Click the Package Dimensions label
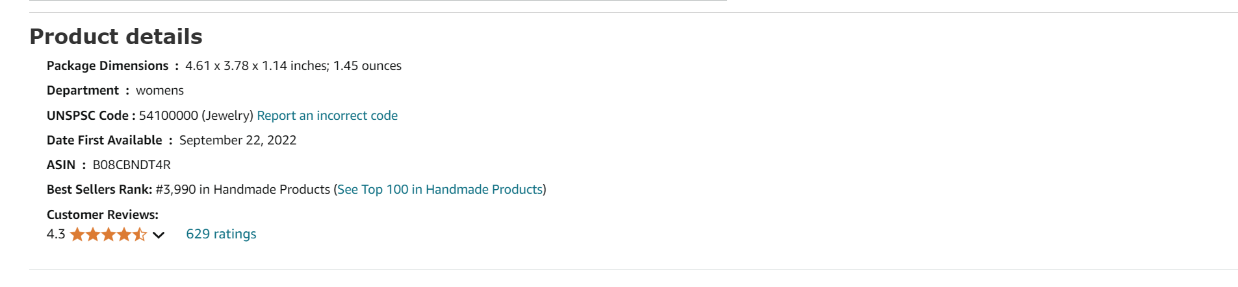The image size is (1238, 287). pos(107,65)
